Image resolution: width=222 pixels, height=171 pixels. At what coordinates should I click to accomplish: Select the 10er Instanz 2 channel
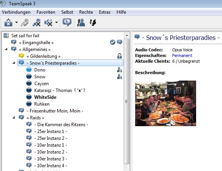[x=51, y=152]
